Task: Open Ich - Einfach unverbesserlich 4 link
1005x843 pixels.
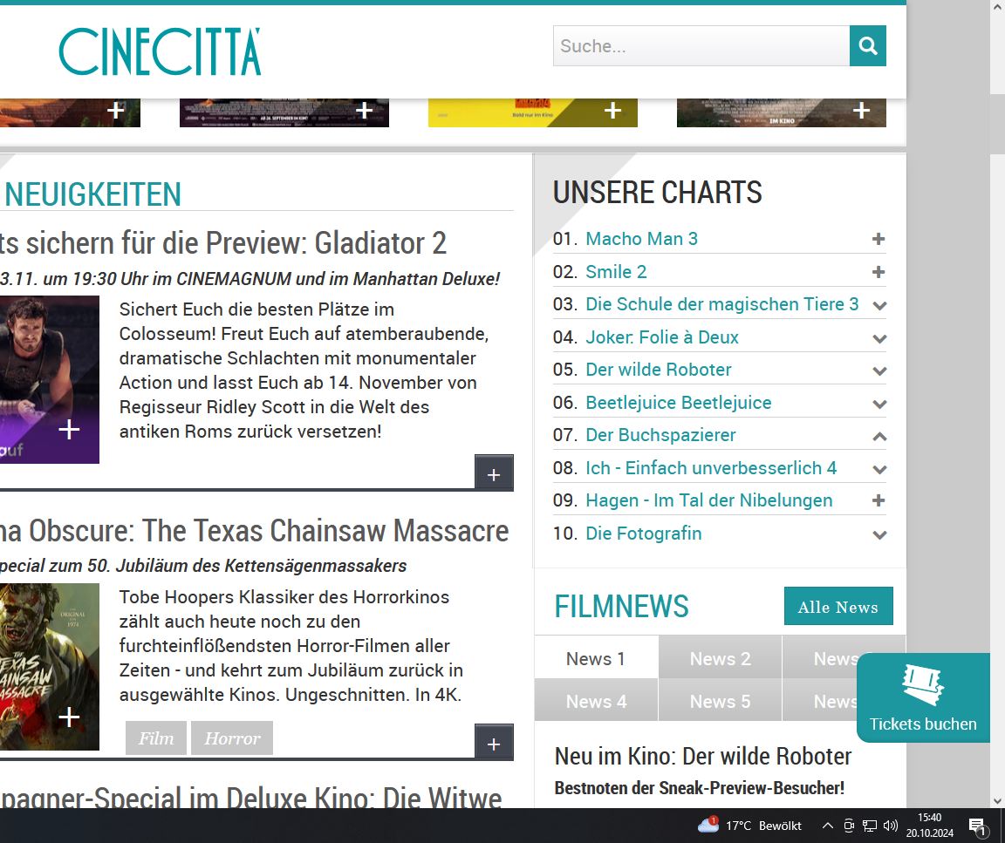Action: (712, 467)
